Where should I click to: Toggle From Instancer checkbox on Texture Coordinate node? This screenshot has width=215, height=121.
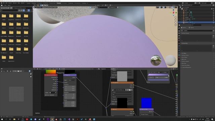[x=46, y=95]
